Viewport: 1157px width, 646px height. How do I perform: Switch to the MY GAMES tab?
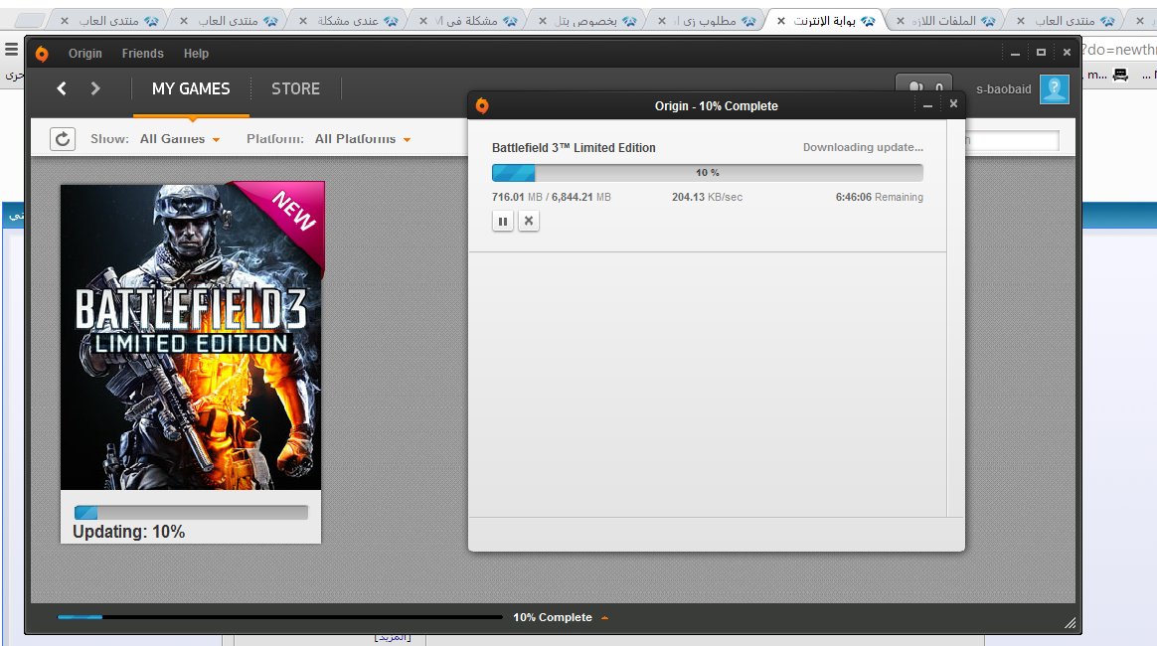click(x=191, y=89)
